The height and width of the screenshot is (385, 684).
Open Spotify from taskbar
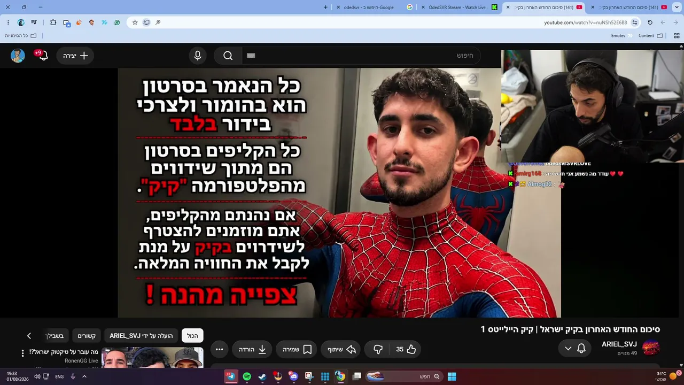pyautogui.click(x=247, y=376)
